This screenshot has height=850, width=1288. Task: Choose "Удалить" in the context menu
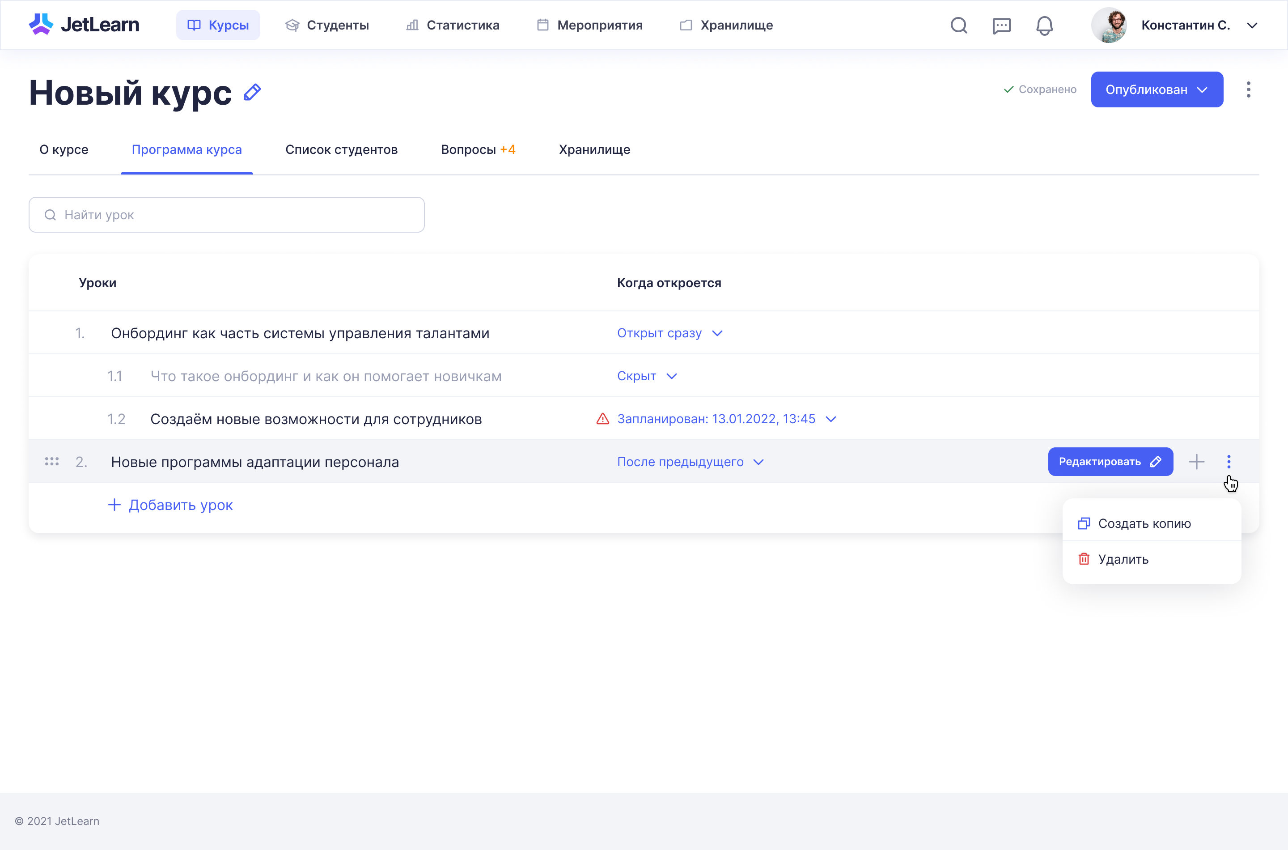(1123, 560)
